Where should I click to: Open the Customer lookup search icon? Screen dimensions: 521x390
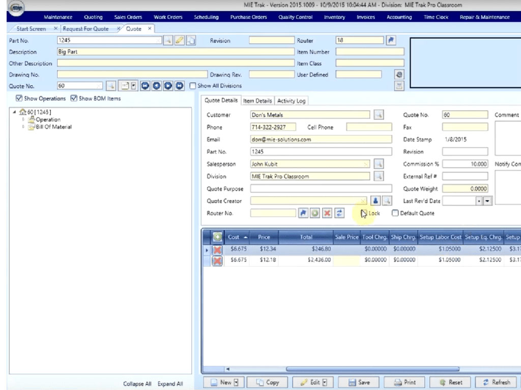[378, 115]
